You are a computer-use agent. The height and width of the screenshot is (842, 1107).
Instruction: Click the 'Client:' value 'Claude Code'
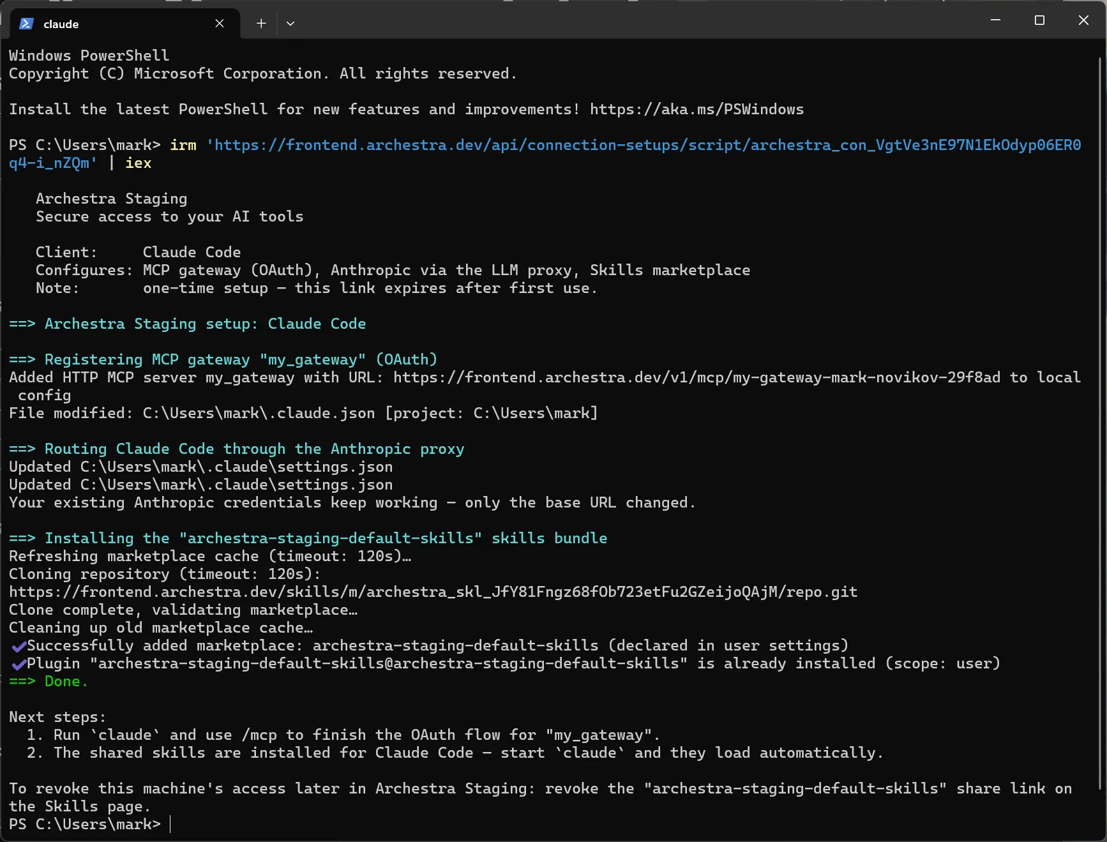(192, 252)
